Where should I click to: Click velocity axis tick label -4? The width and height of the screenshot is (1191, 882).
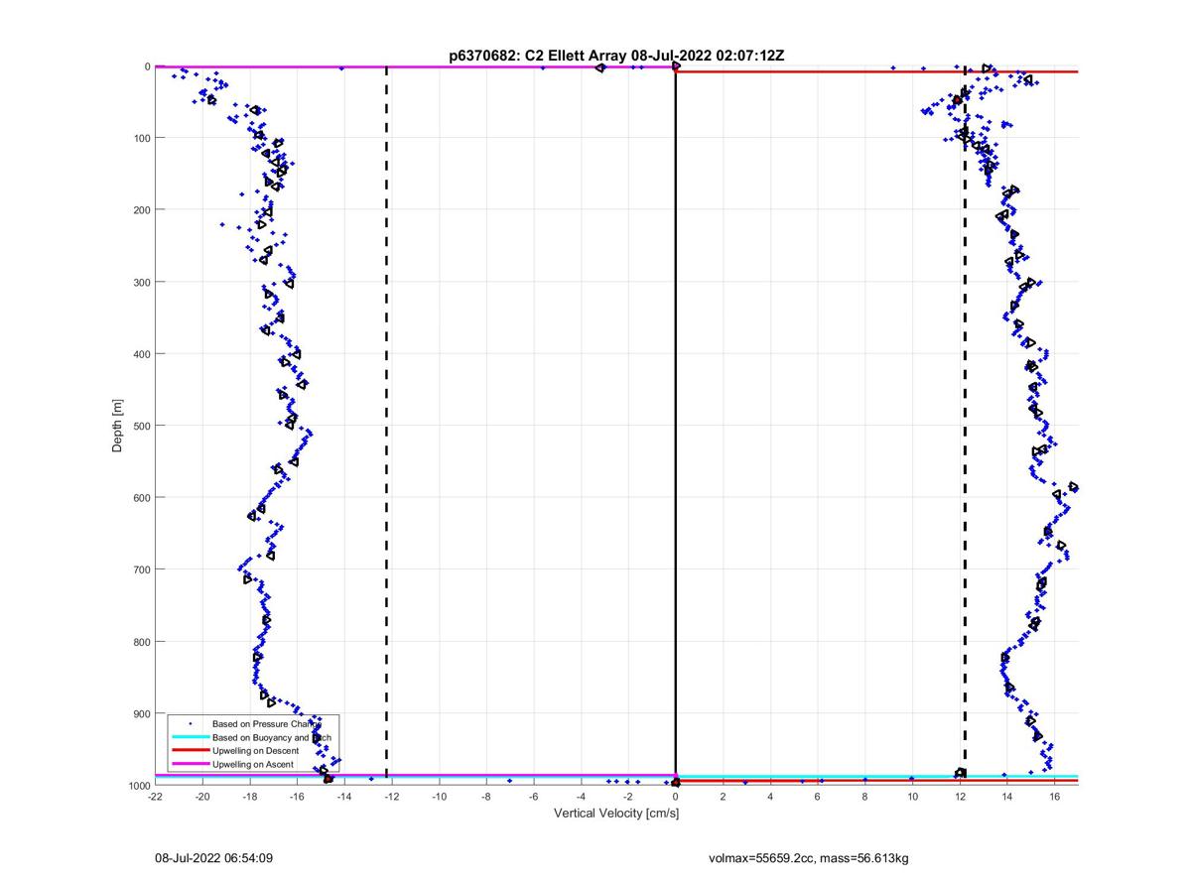(x=581, y=796)
